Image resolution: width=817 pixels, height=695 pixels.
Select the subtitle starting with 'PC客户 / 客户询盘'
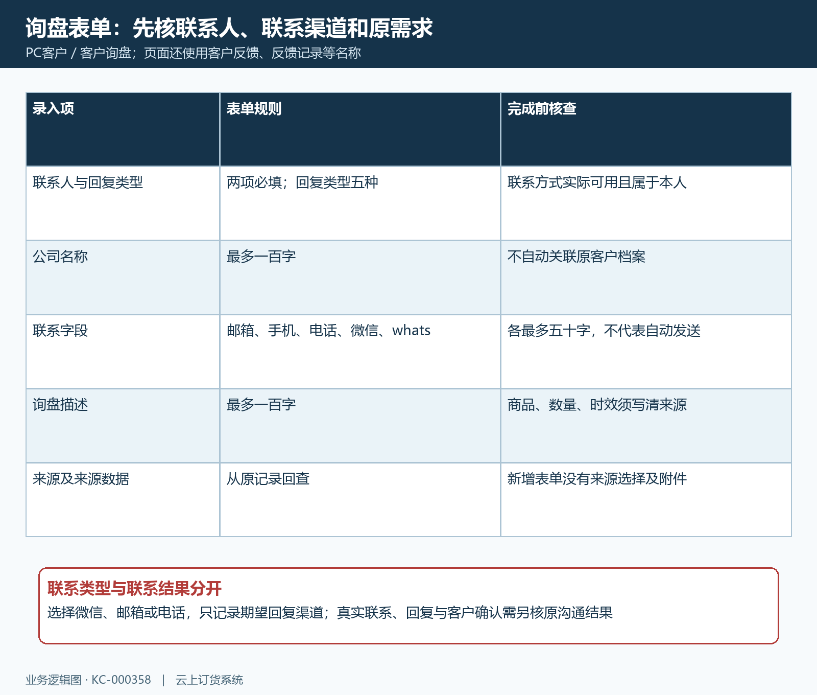coord(194,53)
